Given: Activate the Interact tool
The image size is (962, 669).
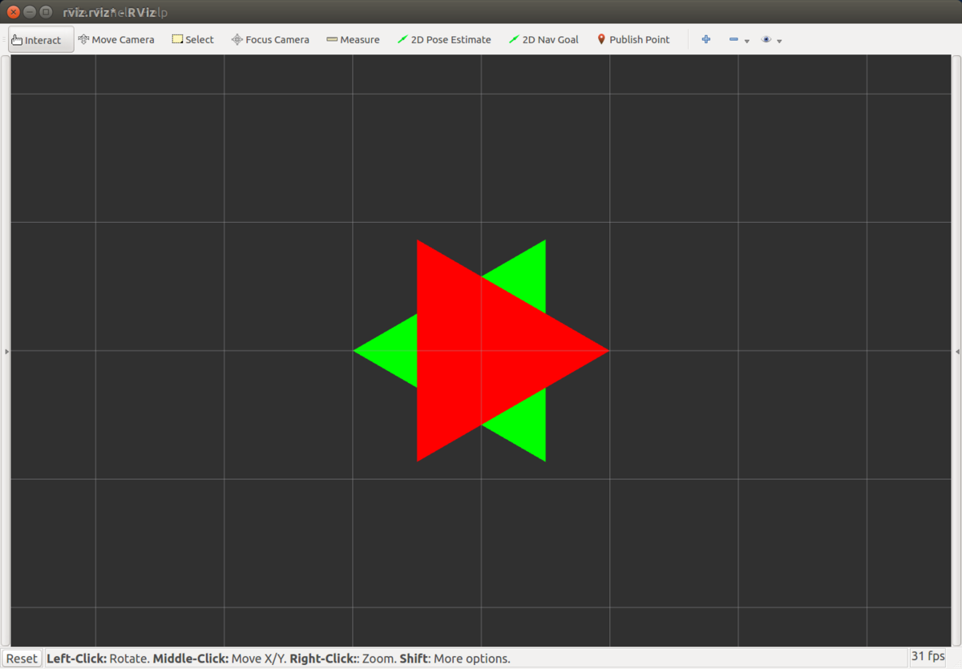Looking at the screenshot, I should click(x=42, y=39).
